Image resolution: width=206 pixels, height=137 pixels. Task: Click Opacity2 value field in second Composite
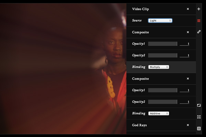tap(184, 102)
